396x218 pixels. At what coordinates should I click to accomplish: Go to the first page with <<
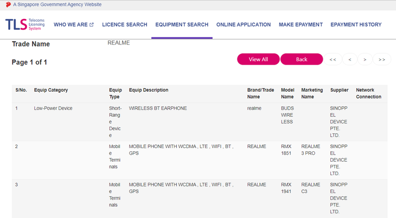tap(333, 59)
